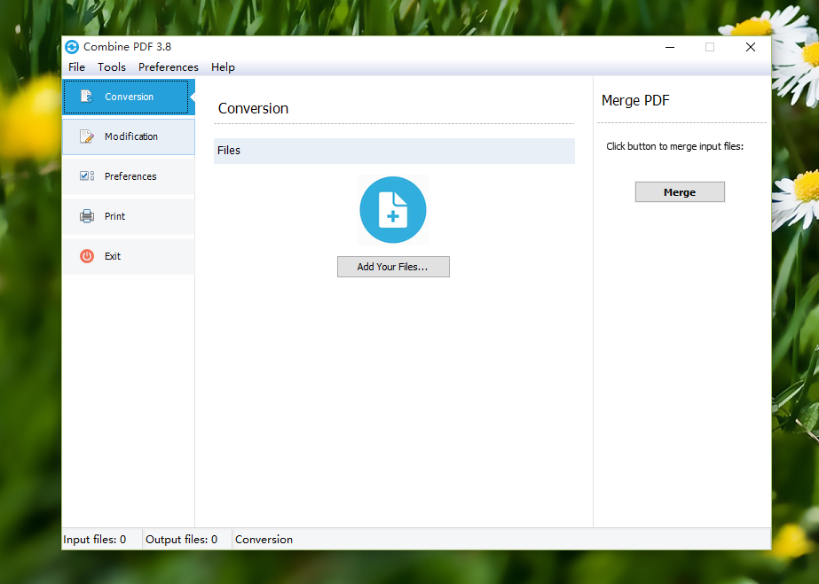Click the Combine PDF title bar logo
819x584 pixels.
[72, 47]
